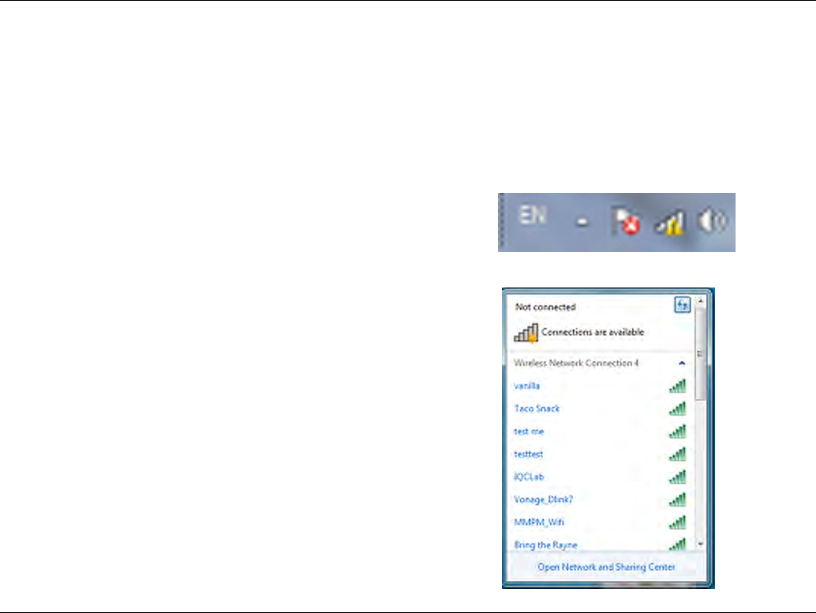Click signal bars next to Taco Snack
Image resolution: width=816 pixels, height=613 pixels.
click(678, 409)
